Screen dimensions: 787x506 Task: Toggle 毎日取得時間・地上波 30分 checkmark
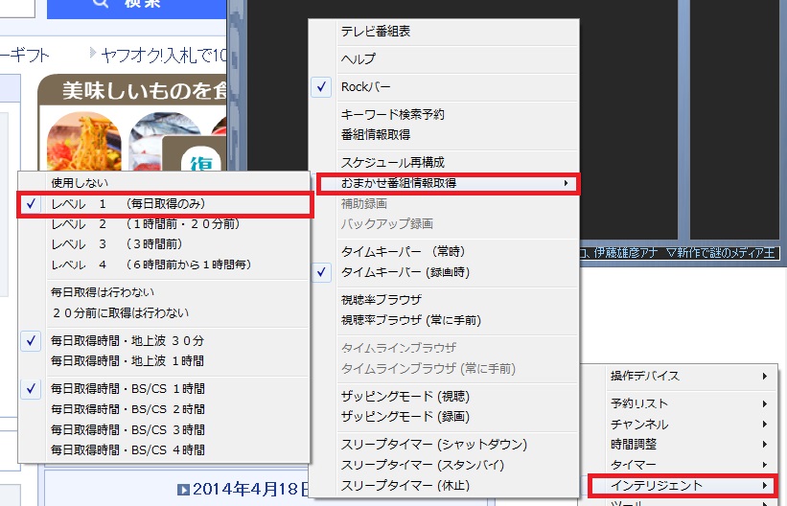coord(127,341)
